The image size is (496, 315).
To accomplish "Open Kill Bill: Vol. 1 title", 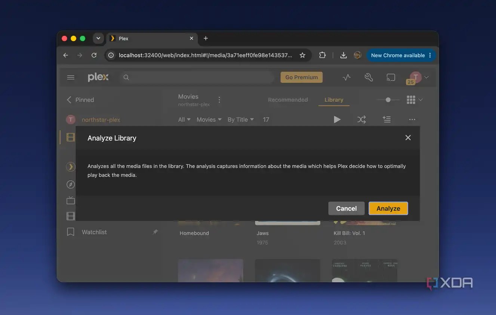I will click(x=349, y=233).
